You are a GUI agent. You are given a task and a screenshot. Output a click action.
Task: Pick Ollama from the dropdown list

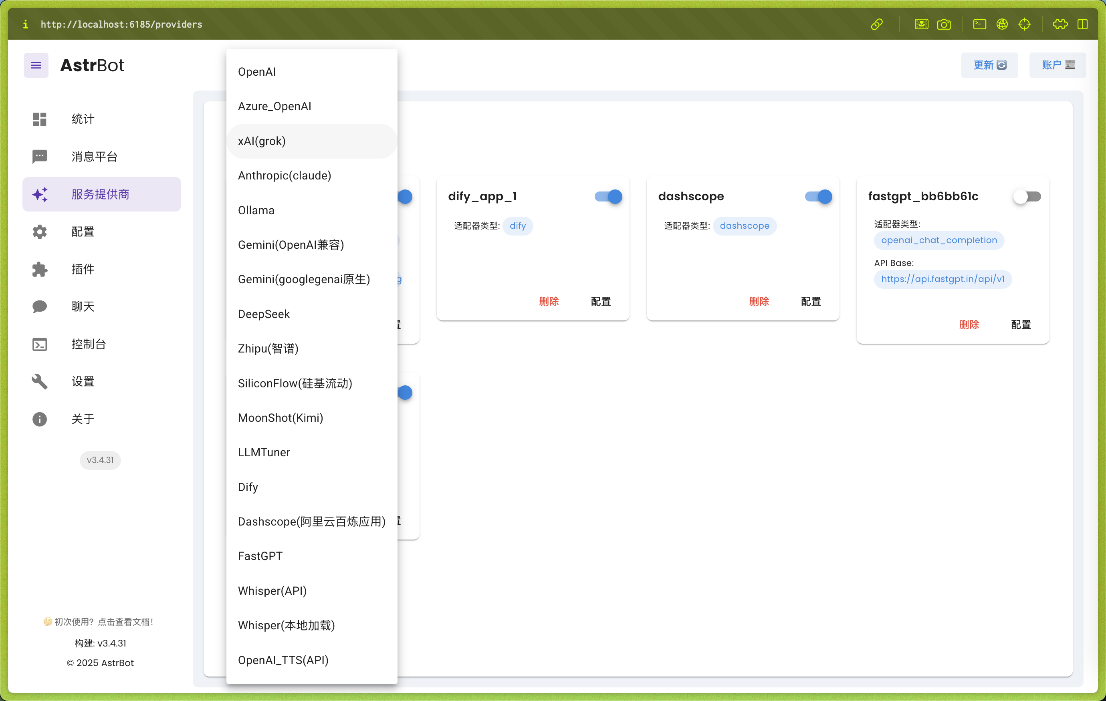pos(256,210)
